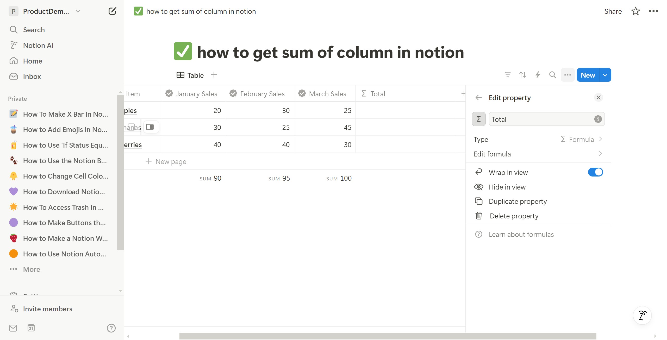The image size is (667, 340).
Task: Click the Total property name input field
Action: [x=546, y=119]
